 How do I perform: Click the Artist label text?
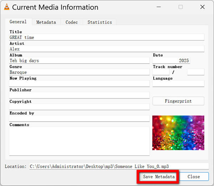click(17, 43)
